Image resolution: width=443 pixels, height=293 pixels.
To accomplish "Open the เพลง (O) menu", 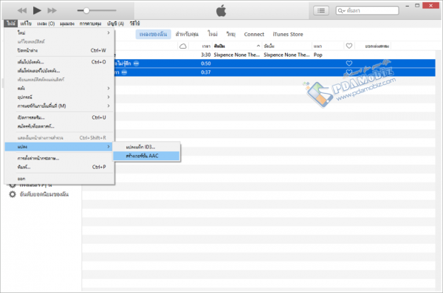I will tap(46, 24).
